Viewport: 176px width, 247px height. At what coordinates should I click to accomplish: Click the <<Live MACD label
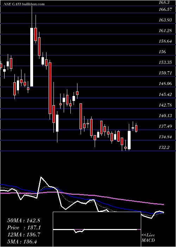tap(148, 237)
